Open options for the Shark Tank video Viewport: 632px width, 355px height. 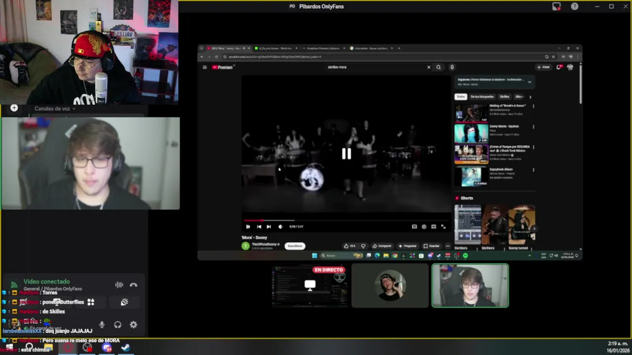[533, 147]
